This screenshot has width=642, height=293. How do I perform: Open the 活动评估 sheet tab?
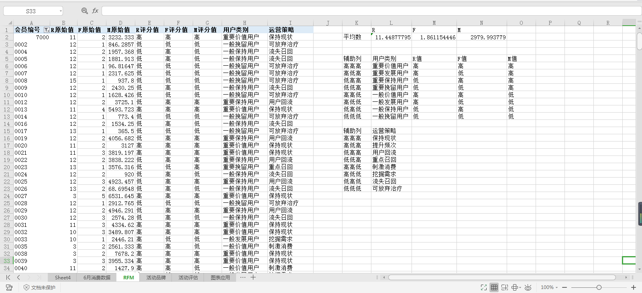point(188,277)
